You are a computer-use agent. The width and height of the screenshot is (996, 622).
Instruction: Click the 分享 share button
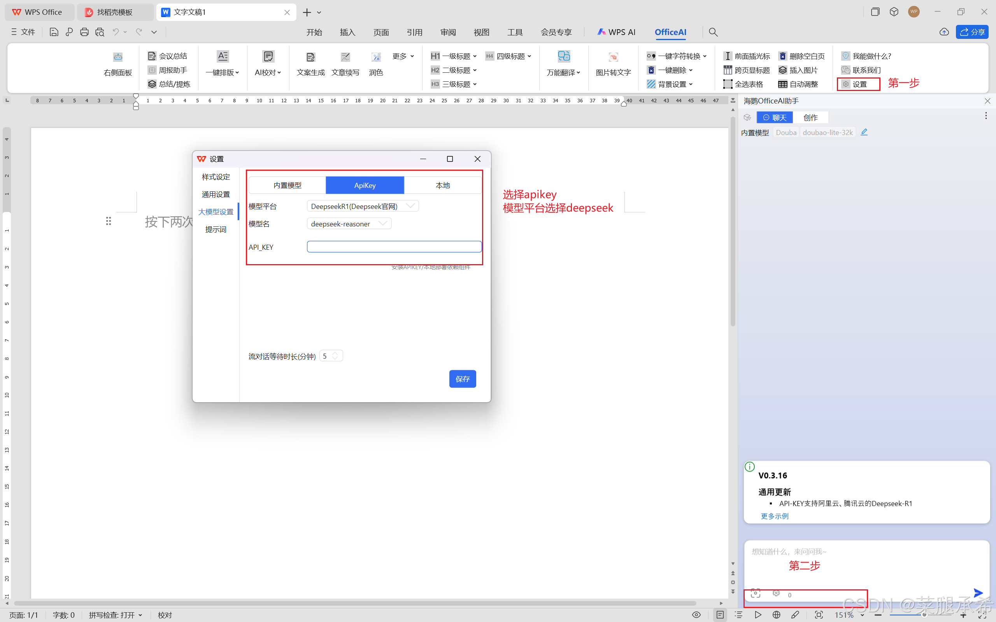click(972, 32)
